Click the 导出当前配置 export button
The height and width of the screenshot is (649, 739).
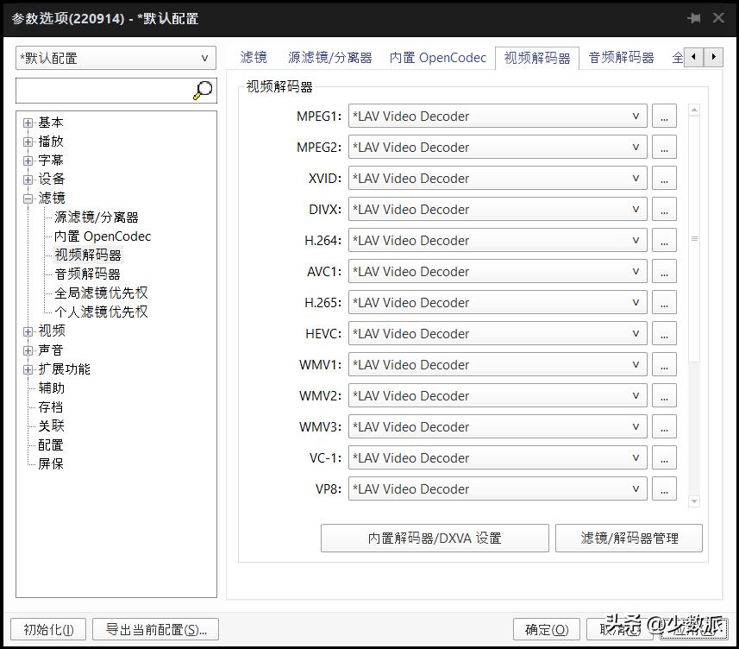[155, 629]
